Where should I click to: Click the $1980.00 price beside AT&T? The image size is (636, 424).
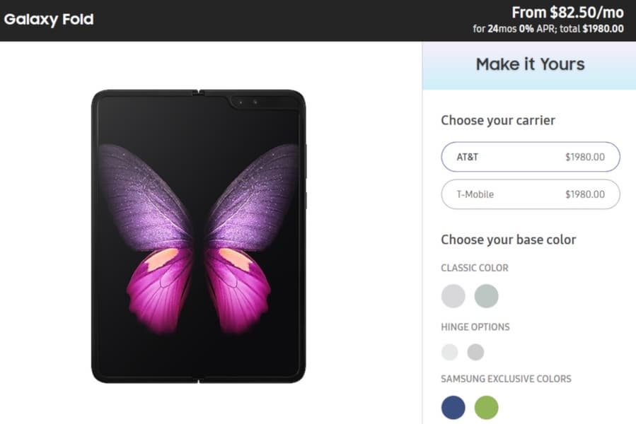click(584, 157)
